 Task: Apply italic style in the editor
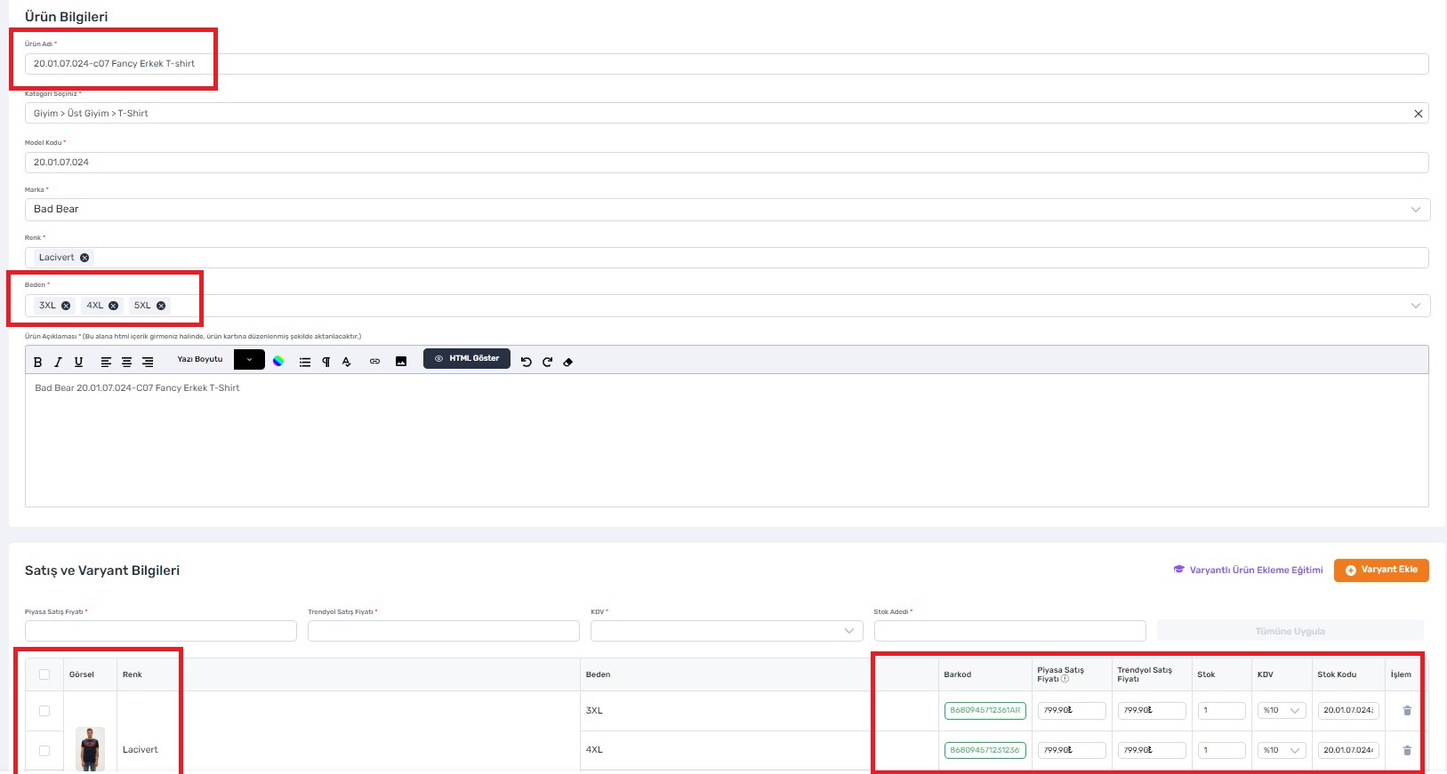(58, 362)
